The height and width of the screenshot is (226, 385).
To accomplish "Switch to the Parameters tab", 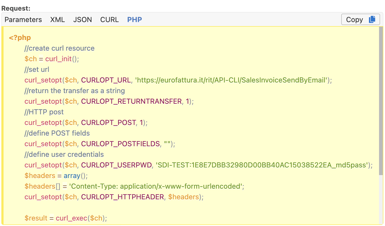I will point(23,20).
